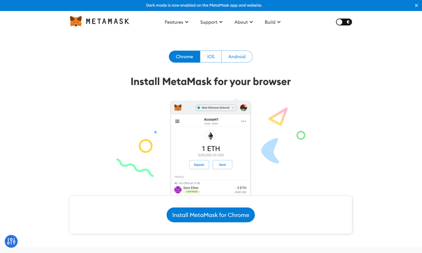422x253 pixels.
Task: Open Main Ethereum Network selector in preview
Action: [216, 108]
